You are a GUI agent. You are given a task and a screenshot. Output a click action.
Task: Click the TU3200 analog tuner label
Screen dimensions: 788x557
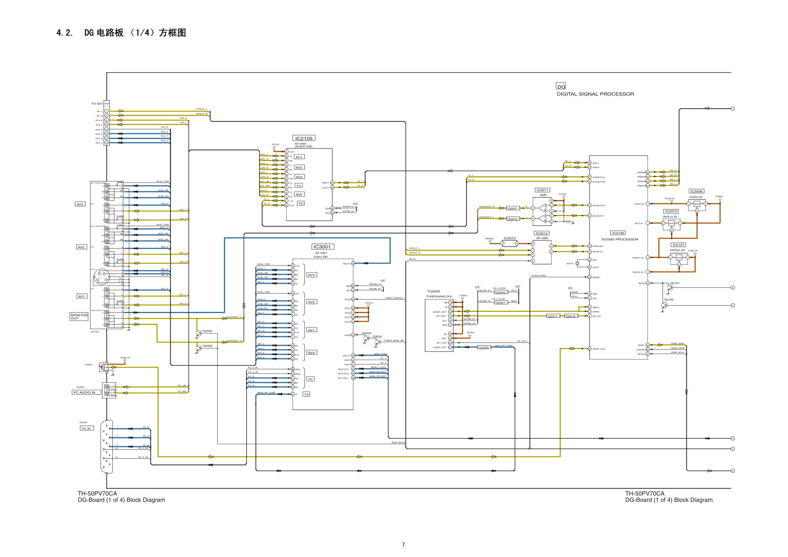click(433, 291)
